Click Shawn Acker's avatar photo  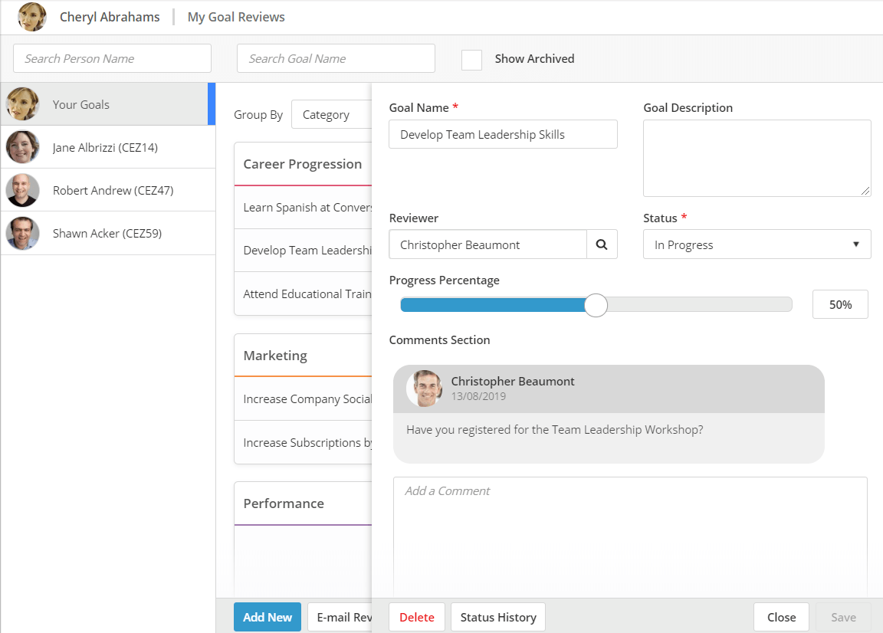tap(23, 233)
